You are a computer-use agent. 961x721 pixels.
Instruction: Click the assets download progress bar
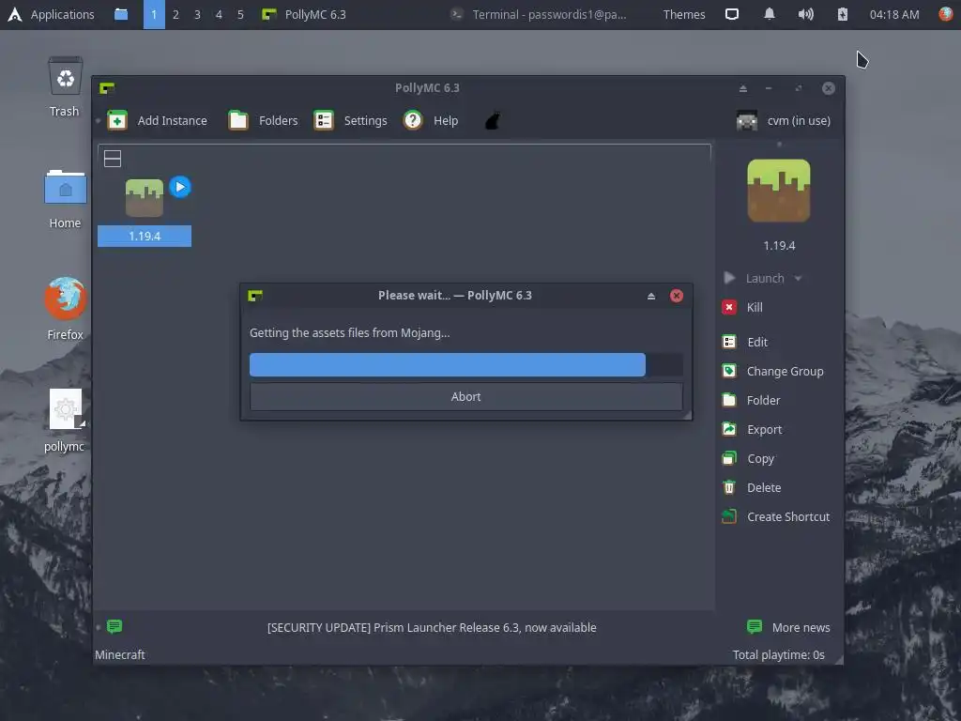(465, 364)
